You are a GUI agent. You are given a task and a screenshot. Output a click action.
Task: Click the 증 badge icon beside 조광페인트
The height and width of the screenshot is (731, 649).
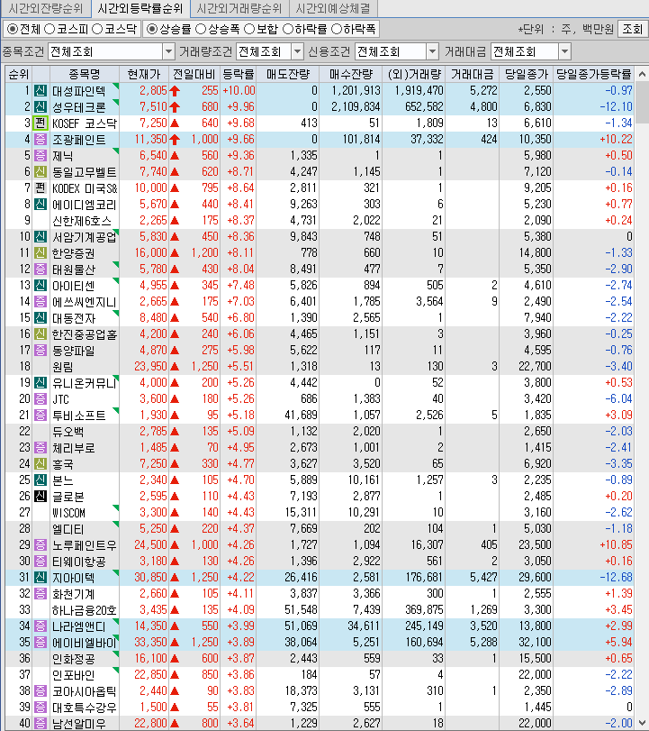point(41,140)
